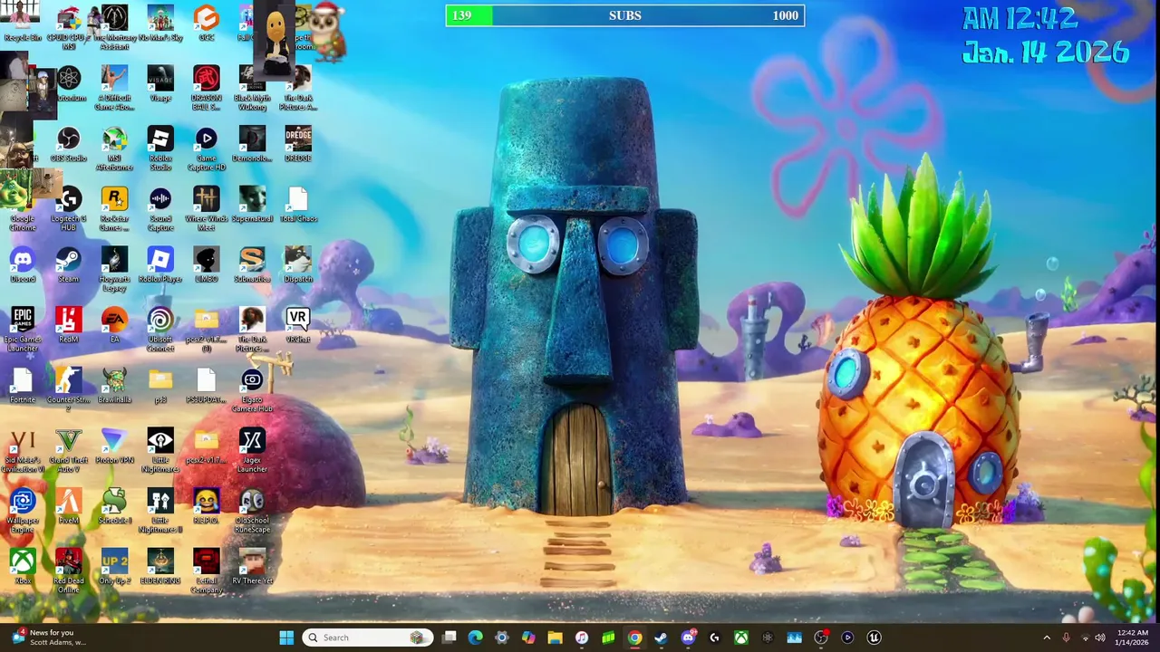The width and height of the screenshot is (1160, 652).
Task: Select Little Nightmares II icon
Action: [x=160, y=511]
